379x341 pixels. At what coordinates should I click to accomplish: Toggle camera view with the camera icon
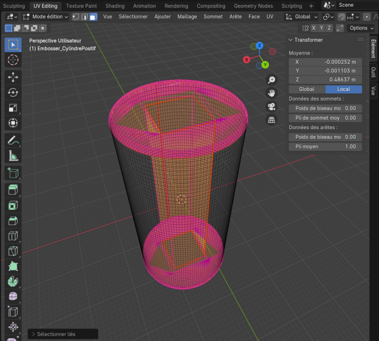click(272, 106)
